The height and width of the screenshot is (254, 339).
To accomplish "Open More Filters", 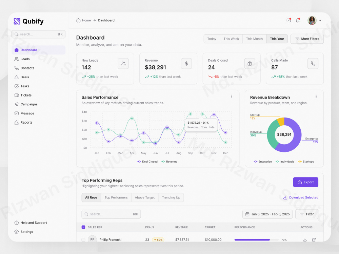I will [x=307, y=39].
